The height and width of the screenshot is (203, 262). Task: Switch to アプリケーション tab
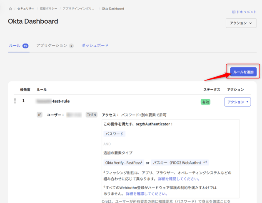55,46
